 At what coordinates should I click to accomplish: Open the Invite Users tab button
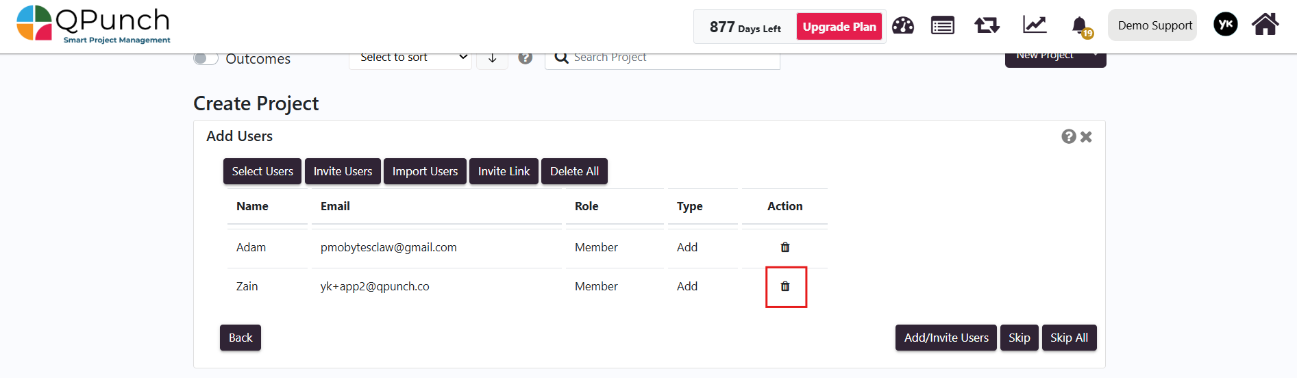(343, 171)
